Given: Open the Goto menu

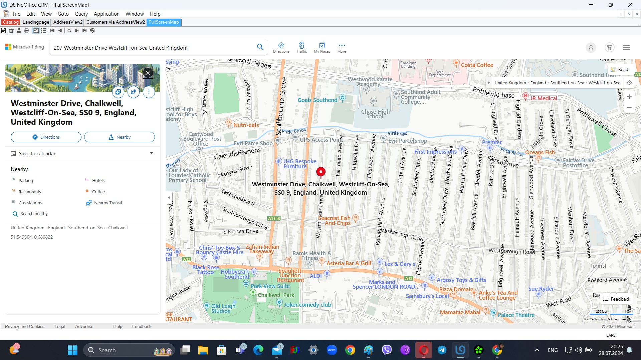Looking at the screenshot, I should (x=63, y=14).
